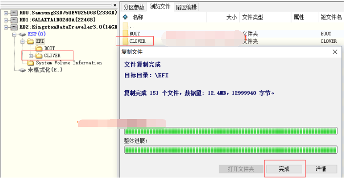Click the 完成 button
Viewport: 352px width, 180px height.
pos(284,169)
